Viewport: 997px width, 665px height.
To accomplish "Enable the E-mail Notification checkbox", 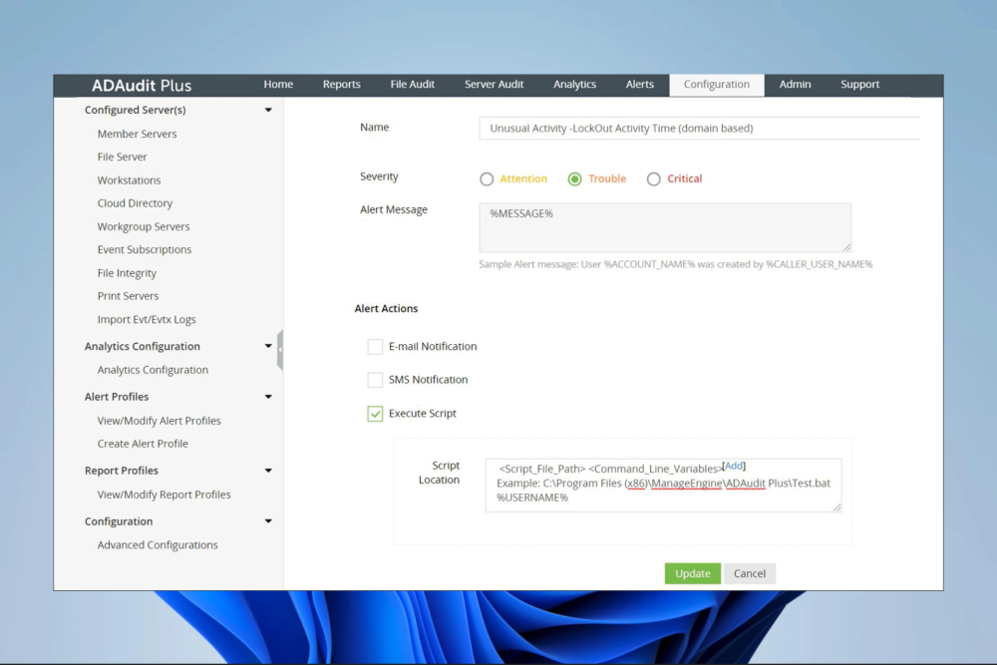I will click(375, 347).
